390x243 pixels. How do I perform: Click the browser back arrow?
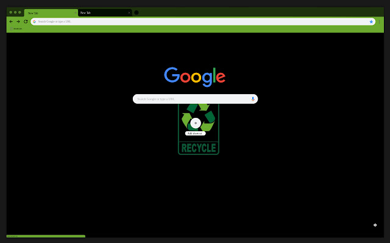pyautogui.click(x=11, y=22)
